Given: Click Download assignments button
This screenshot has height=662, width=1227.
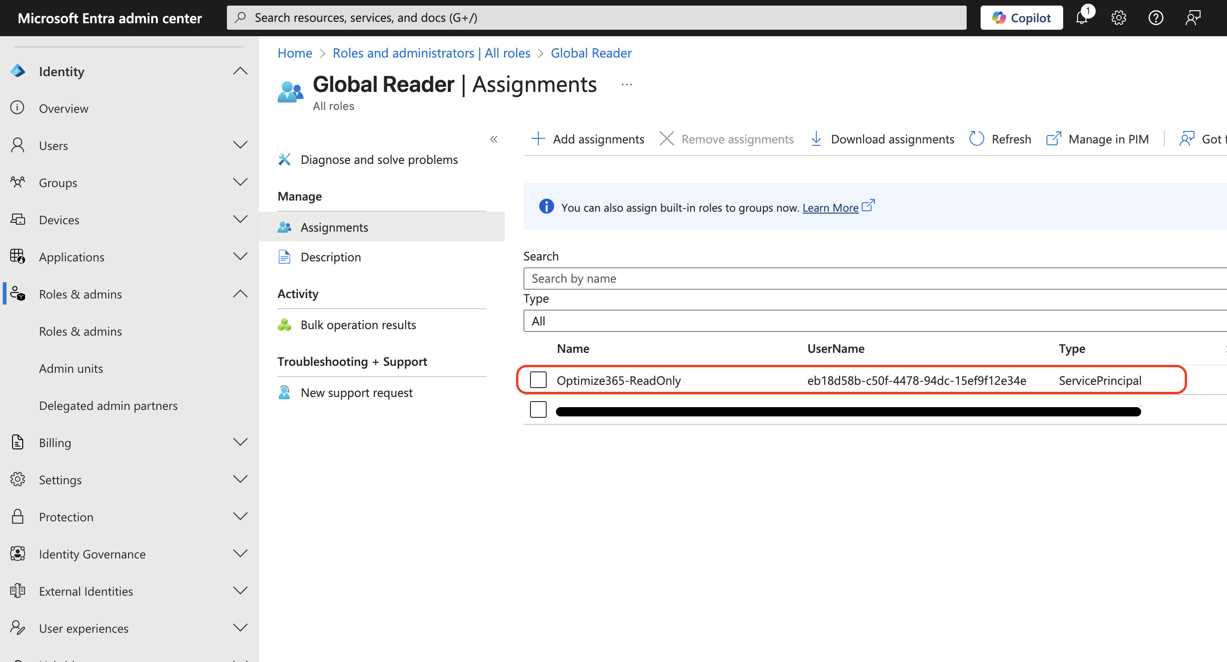Looking at the screenshot, I should tap(882, 139).
